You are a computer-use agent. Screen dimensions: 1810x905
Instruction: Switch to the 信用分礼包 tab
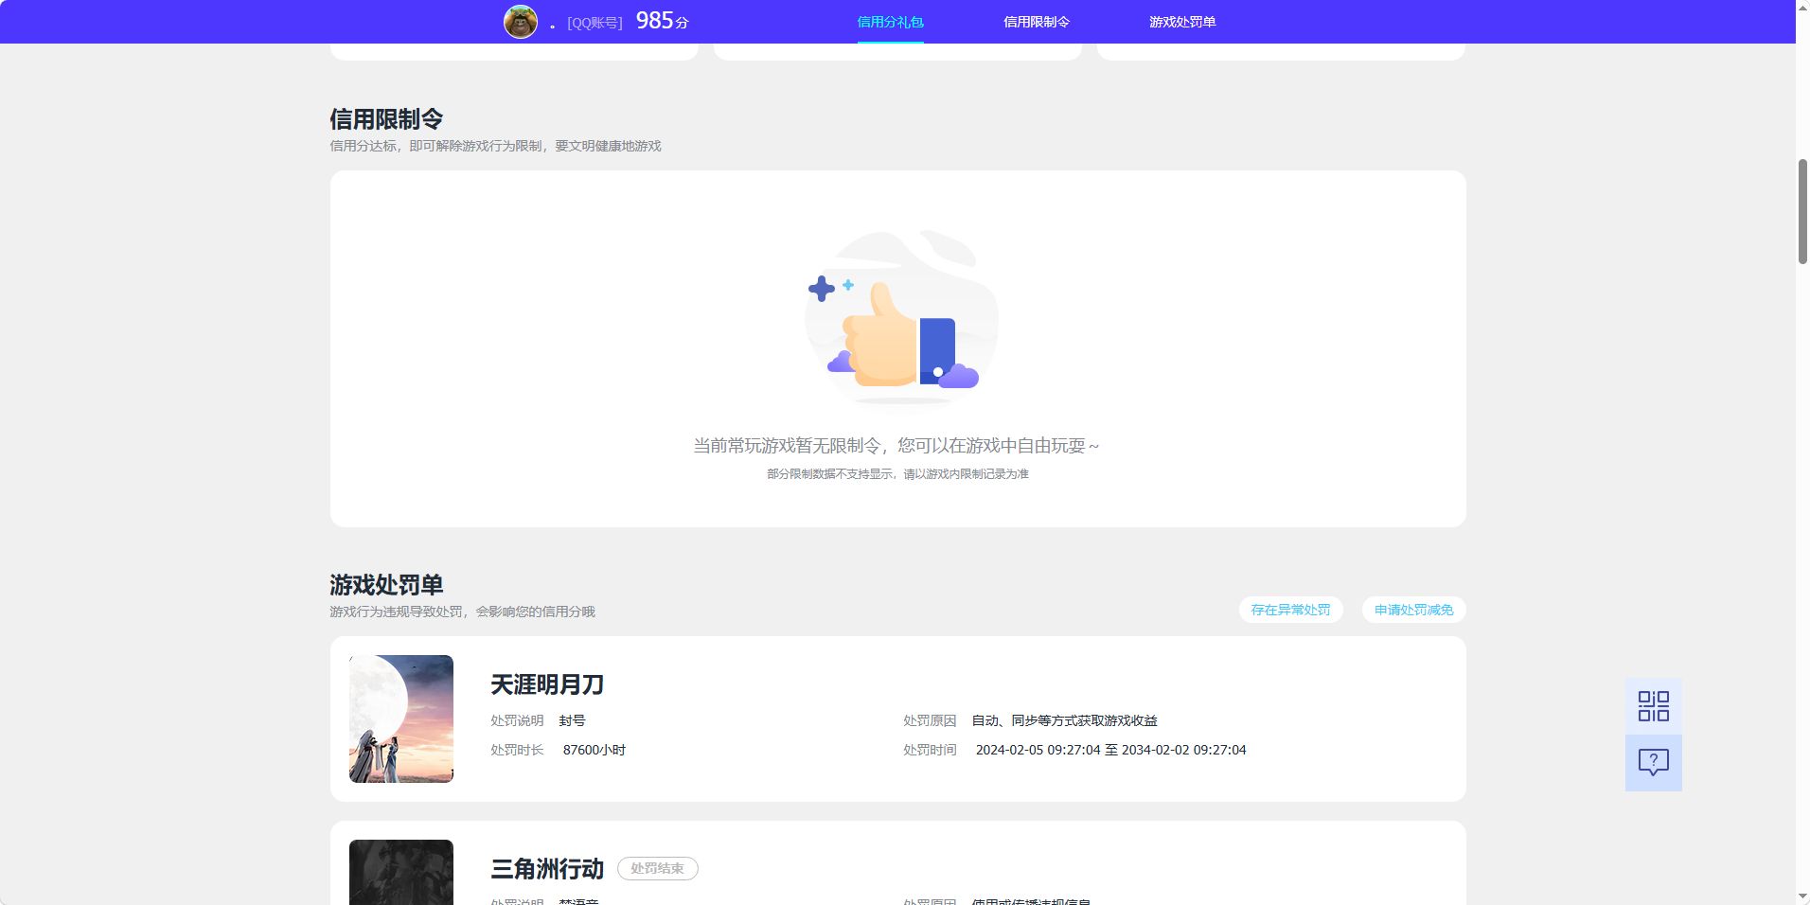click(x=890, y=22)
